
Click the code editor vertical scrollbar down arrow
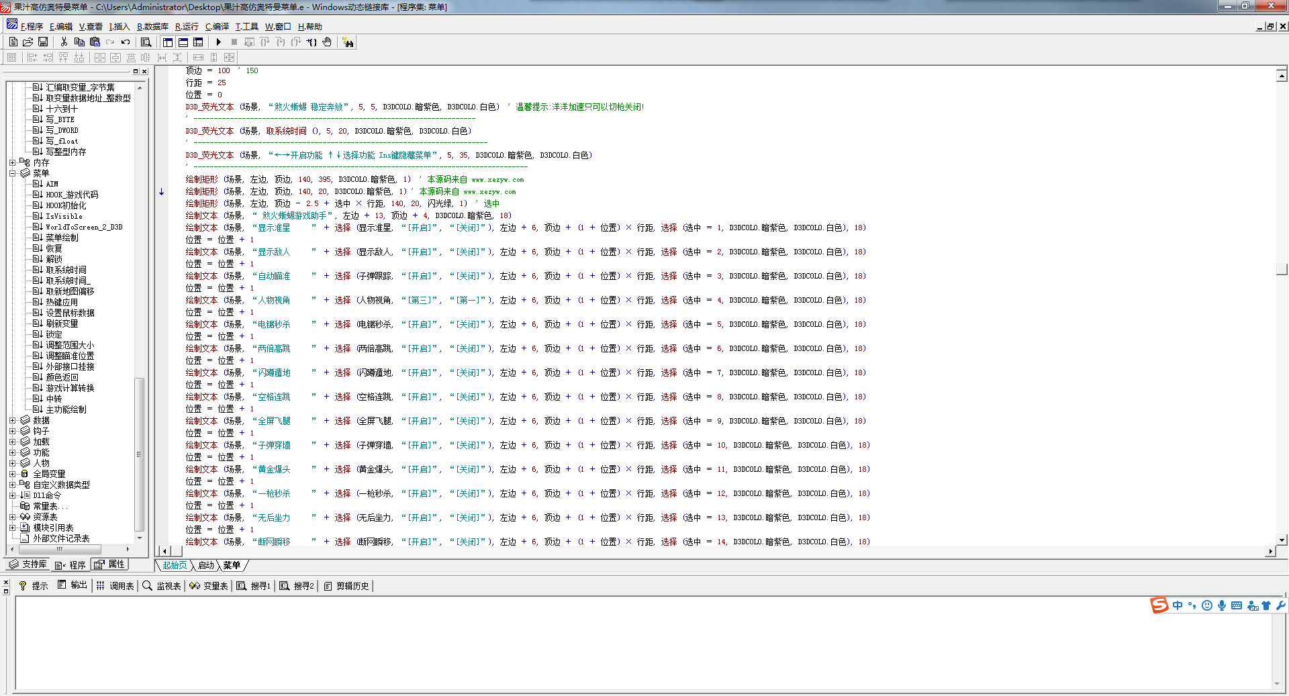(x=1282, y=539)
